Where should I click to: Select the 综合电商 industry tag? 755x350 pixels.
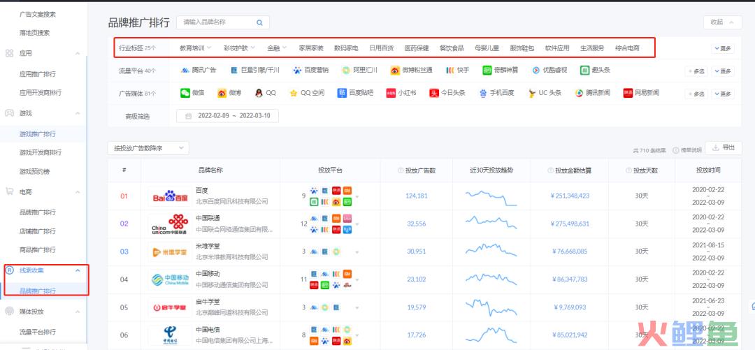click(627, 48)
